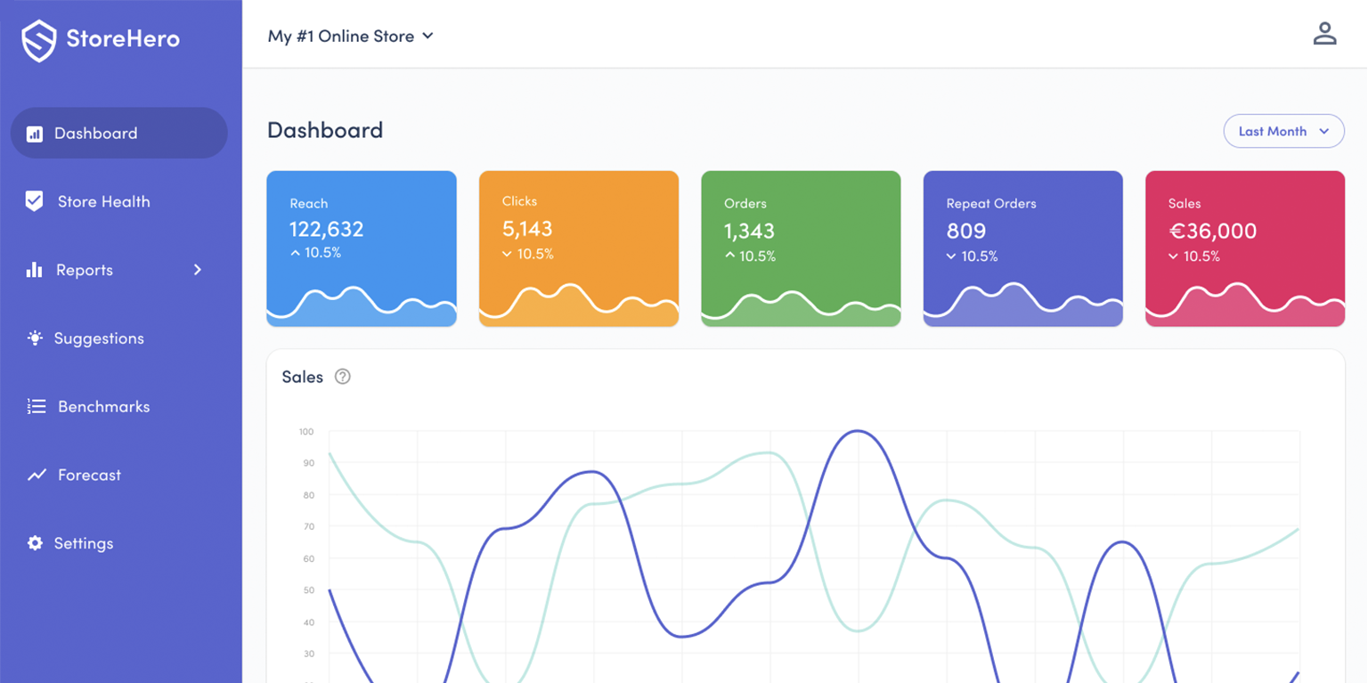1368x683 pixels.
Task: Click the Orders card sparkline wave
Action: [801, 307]
